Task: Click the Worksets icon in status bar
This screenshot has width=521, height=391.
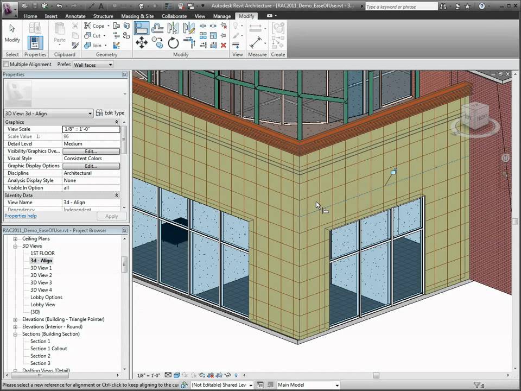Action: 185,385
